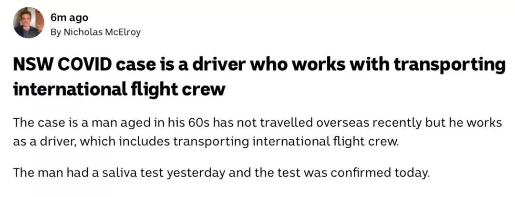
Task: Click Nicholas McElroy's round avatar photo
Action: (x=29, y=22)
